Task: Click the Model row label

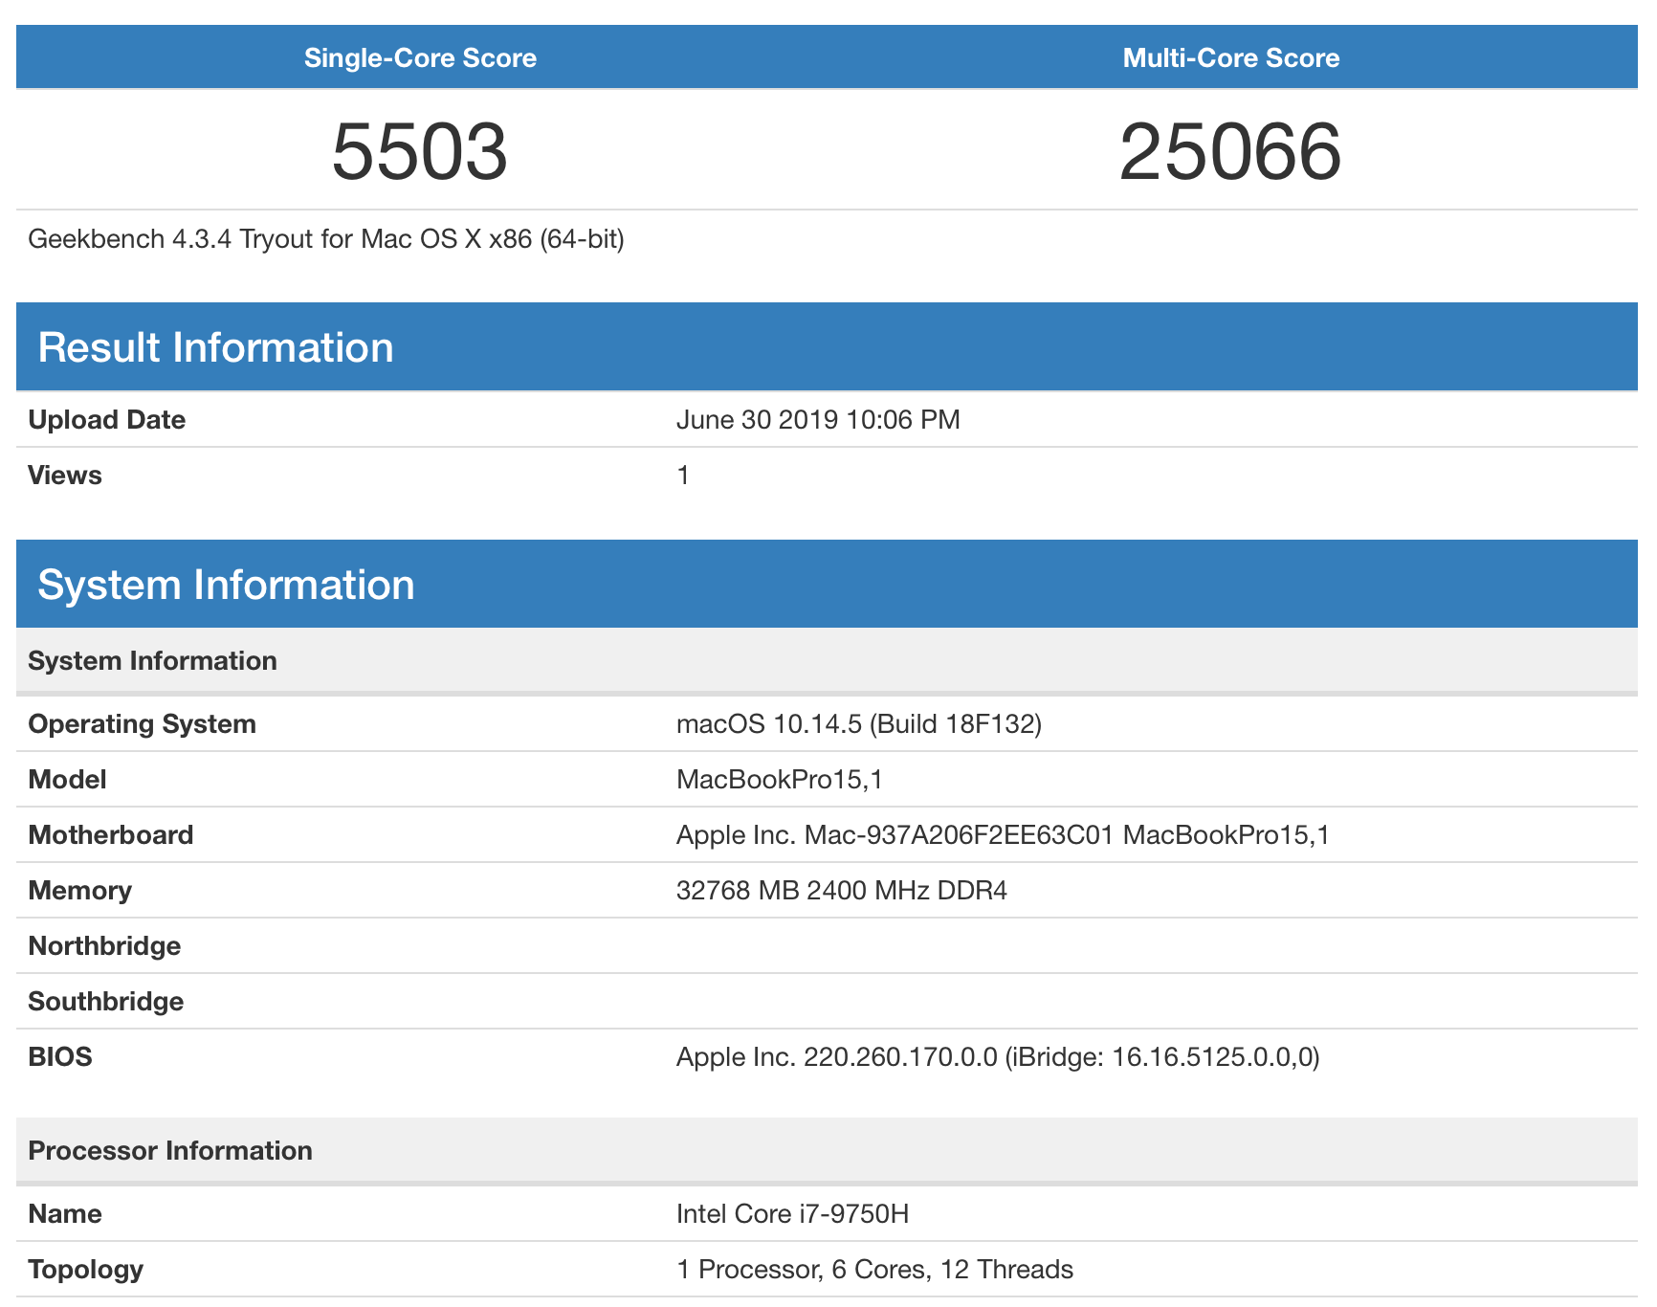Action: click(68, 780)
